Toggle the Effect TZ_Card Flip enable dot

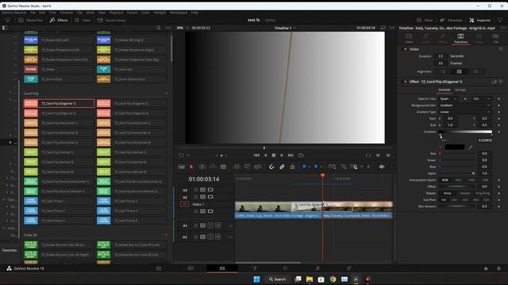pyautogui.click(x=405, y=82)
